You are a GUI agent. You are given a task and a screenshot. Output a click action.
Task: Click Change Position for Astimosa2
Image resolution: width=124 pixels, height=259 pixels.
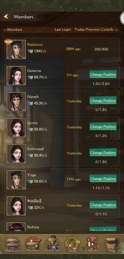(103, 153)
